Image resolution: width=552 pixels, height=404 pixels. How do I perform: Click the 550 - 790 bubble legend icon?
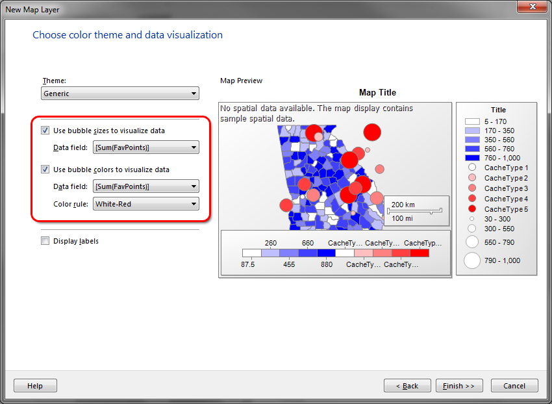[471, 242]
